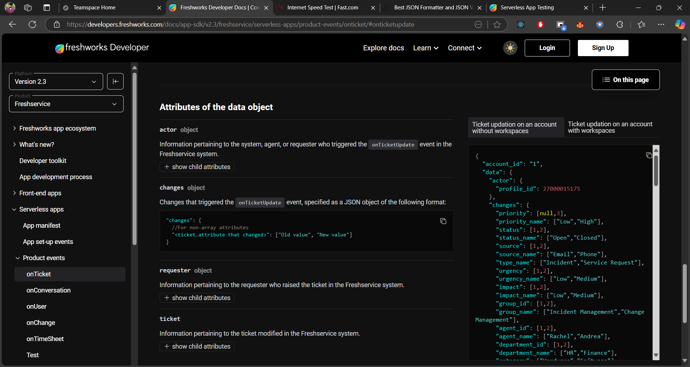Open browser extensions puzzle icon
This screenshot has width=690, height=367.
(620, 24)
